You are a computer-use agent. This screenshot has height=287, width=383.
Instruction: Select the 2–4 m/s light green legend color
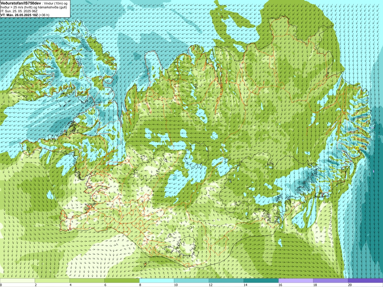coord(52,281)
